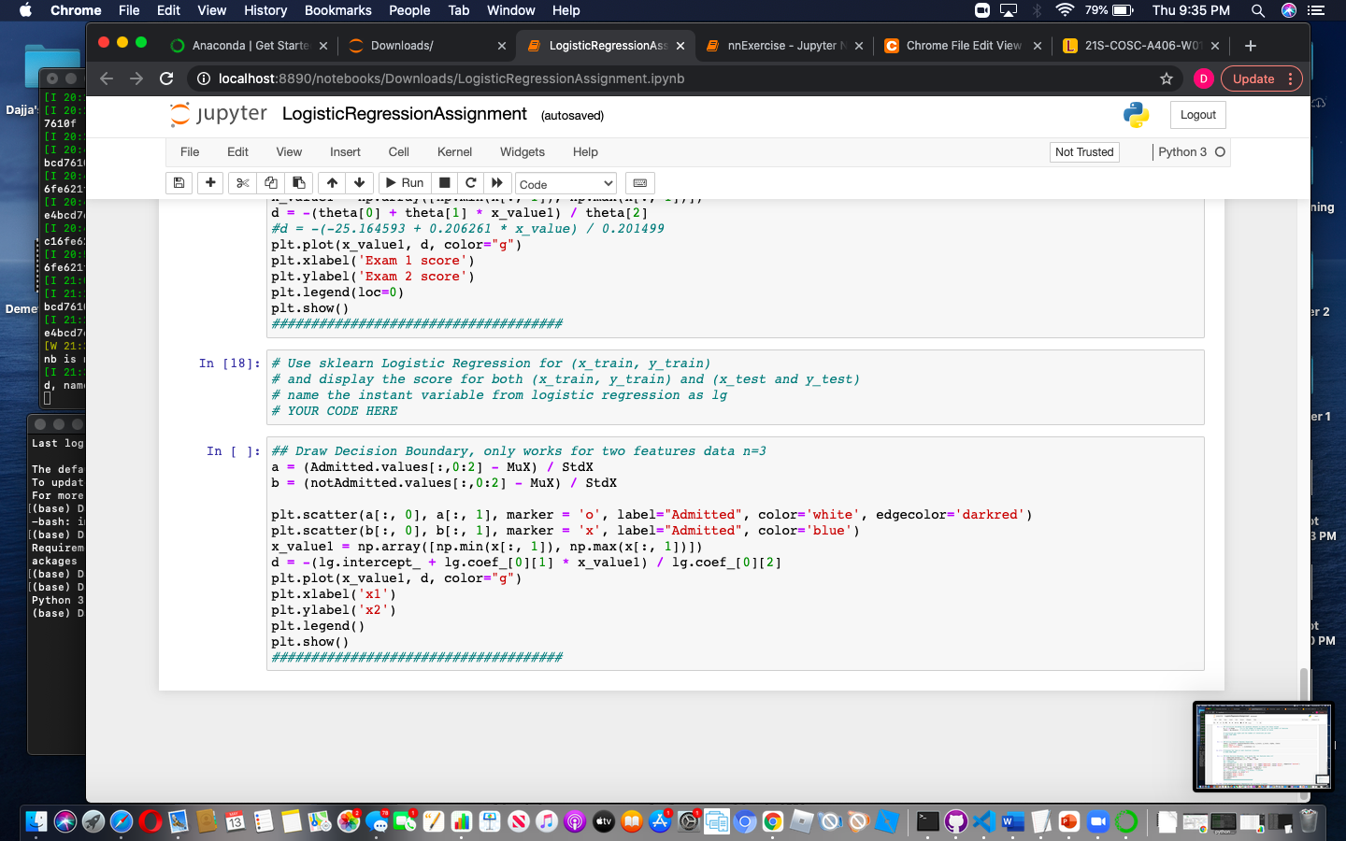Select the Run cell toolbar icon
Image resolution: width=1346 pixels, height=841 pixels.
(x=404, y=182)
